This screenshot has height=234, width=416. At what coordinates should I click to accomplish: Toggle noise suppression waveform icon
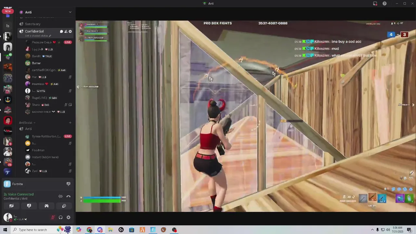click(60, 196)
